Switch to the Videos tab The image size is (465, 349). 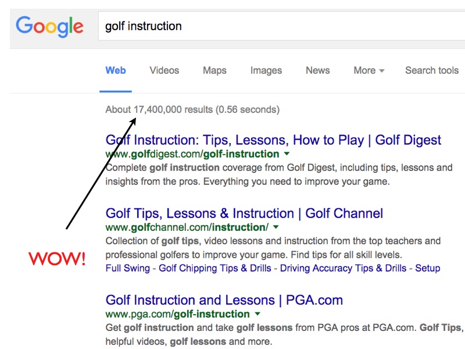coord(164,70)
